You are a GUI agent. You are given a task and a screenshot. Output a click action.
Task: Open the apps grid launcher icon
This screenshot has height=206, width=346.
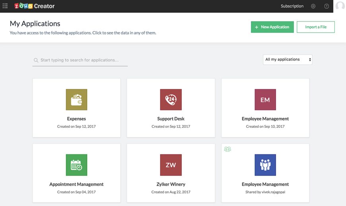pos(5,6)
